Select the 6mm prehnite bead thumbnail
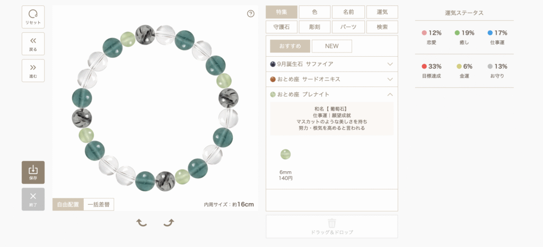543x247 pixels. [285, 154]
